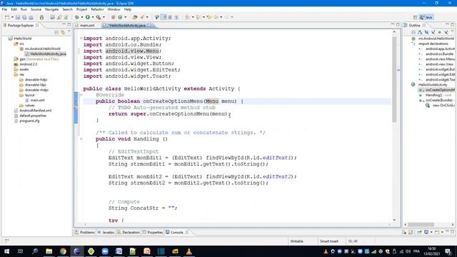The height and width of the screenshot is (257, 457).
Task: Sort Outline members alphabetically
Action: point(420,32)
